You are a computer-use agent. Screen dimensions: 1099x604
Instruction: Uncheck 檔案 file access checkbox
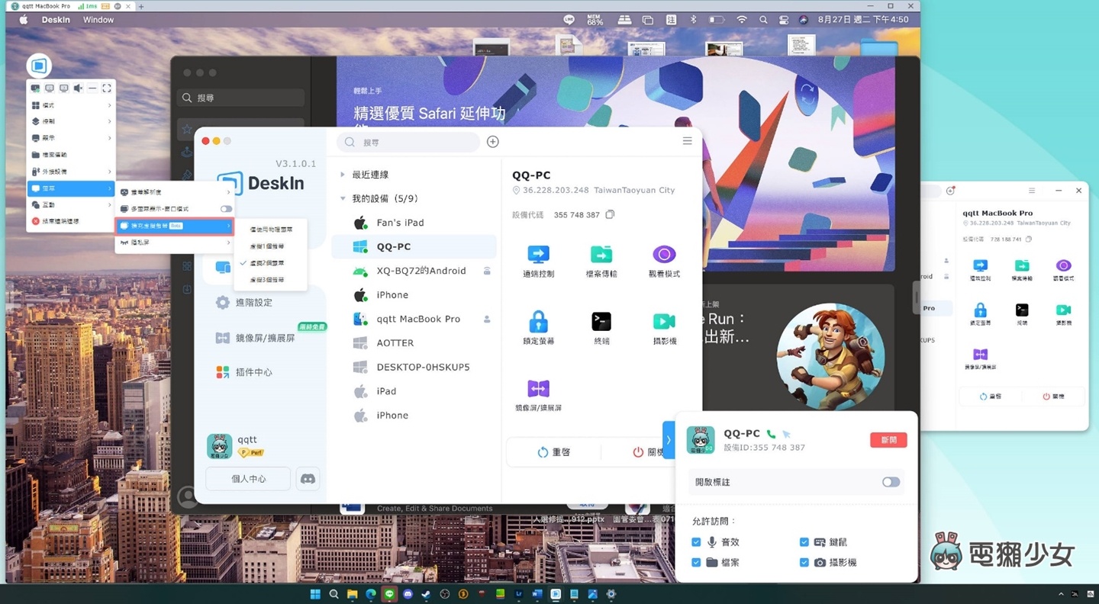click(x=696, y=562)
